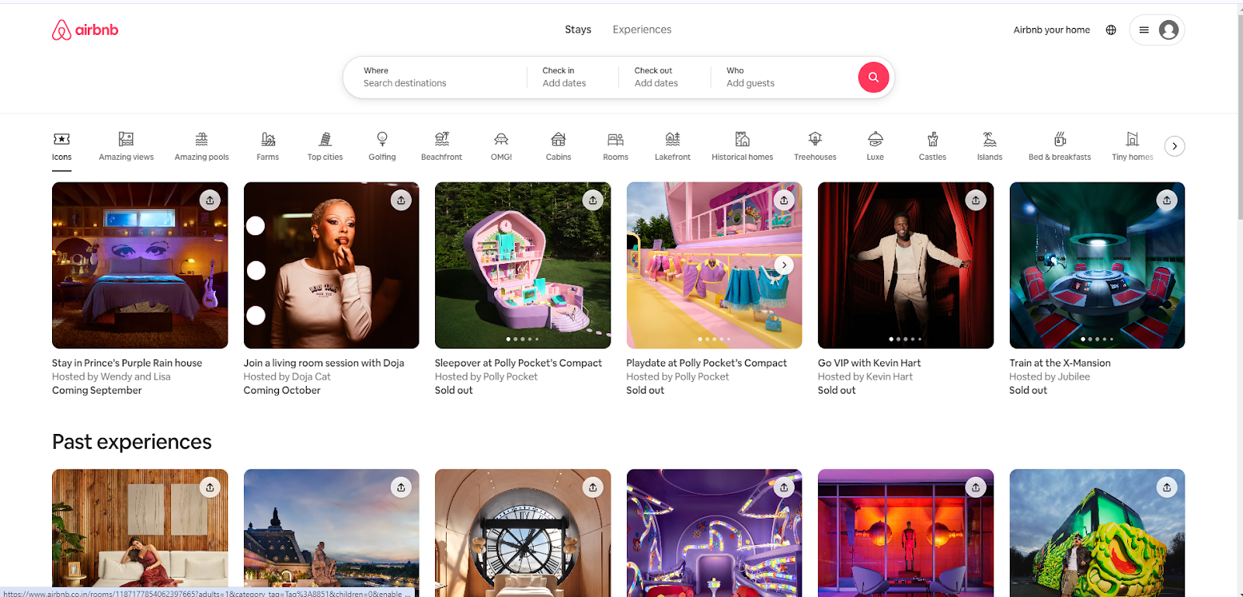Open the Check in date picker
This screenshot has height=597, width=1243.
[x=573, y=77]
